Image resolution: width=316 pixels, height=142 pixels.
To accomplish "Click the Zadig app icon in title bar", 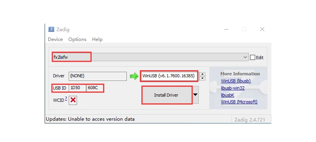I will coord(51,29).
